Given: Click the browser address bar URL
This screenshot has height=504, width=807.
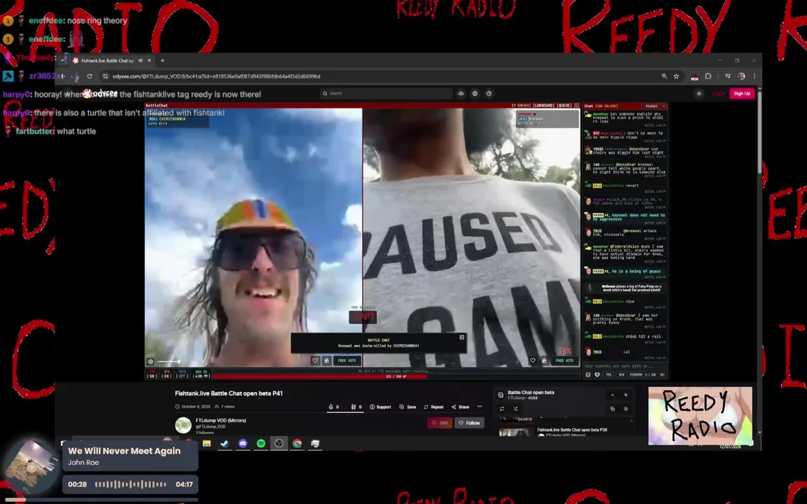Looking at the screenshot, I should [x=216, y=76].
